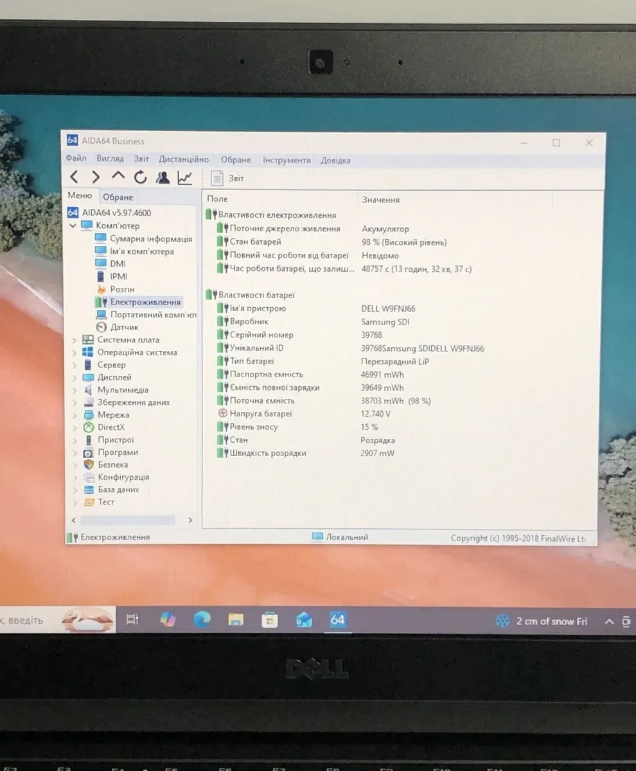This screenshot has height=771, width=636.
Task: Expand the Операційна система tree node
Action: pyautogui.click(x=74, y=353)
